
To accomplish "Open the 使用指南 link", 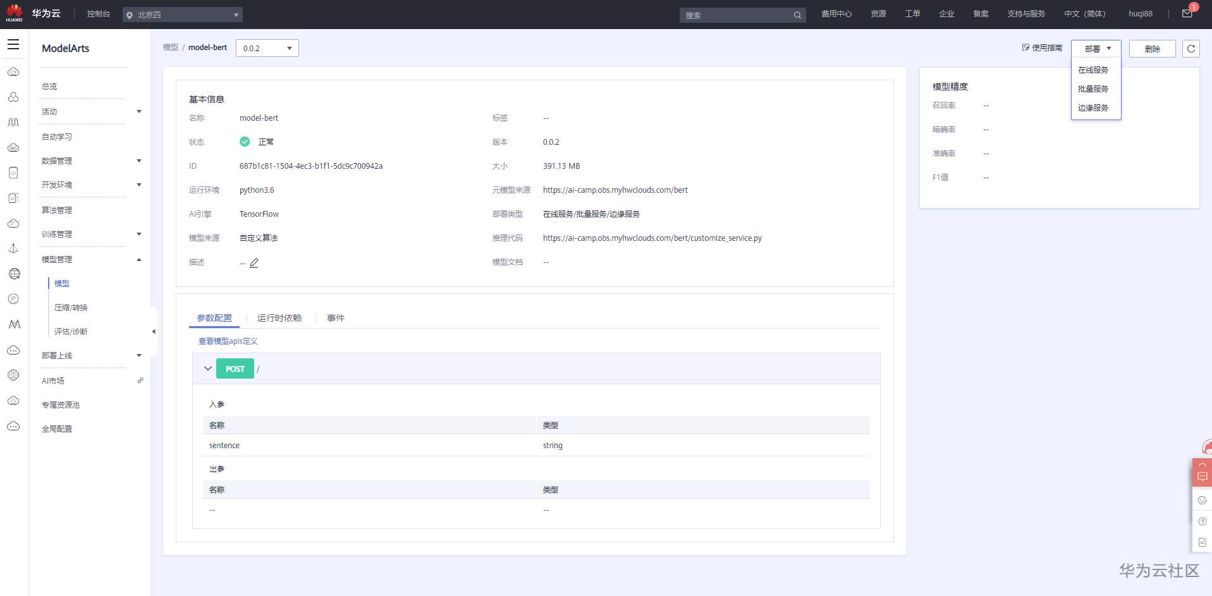I will pyautogui.click(x=1042, y=48).
